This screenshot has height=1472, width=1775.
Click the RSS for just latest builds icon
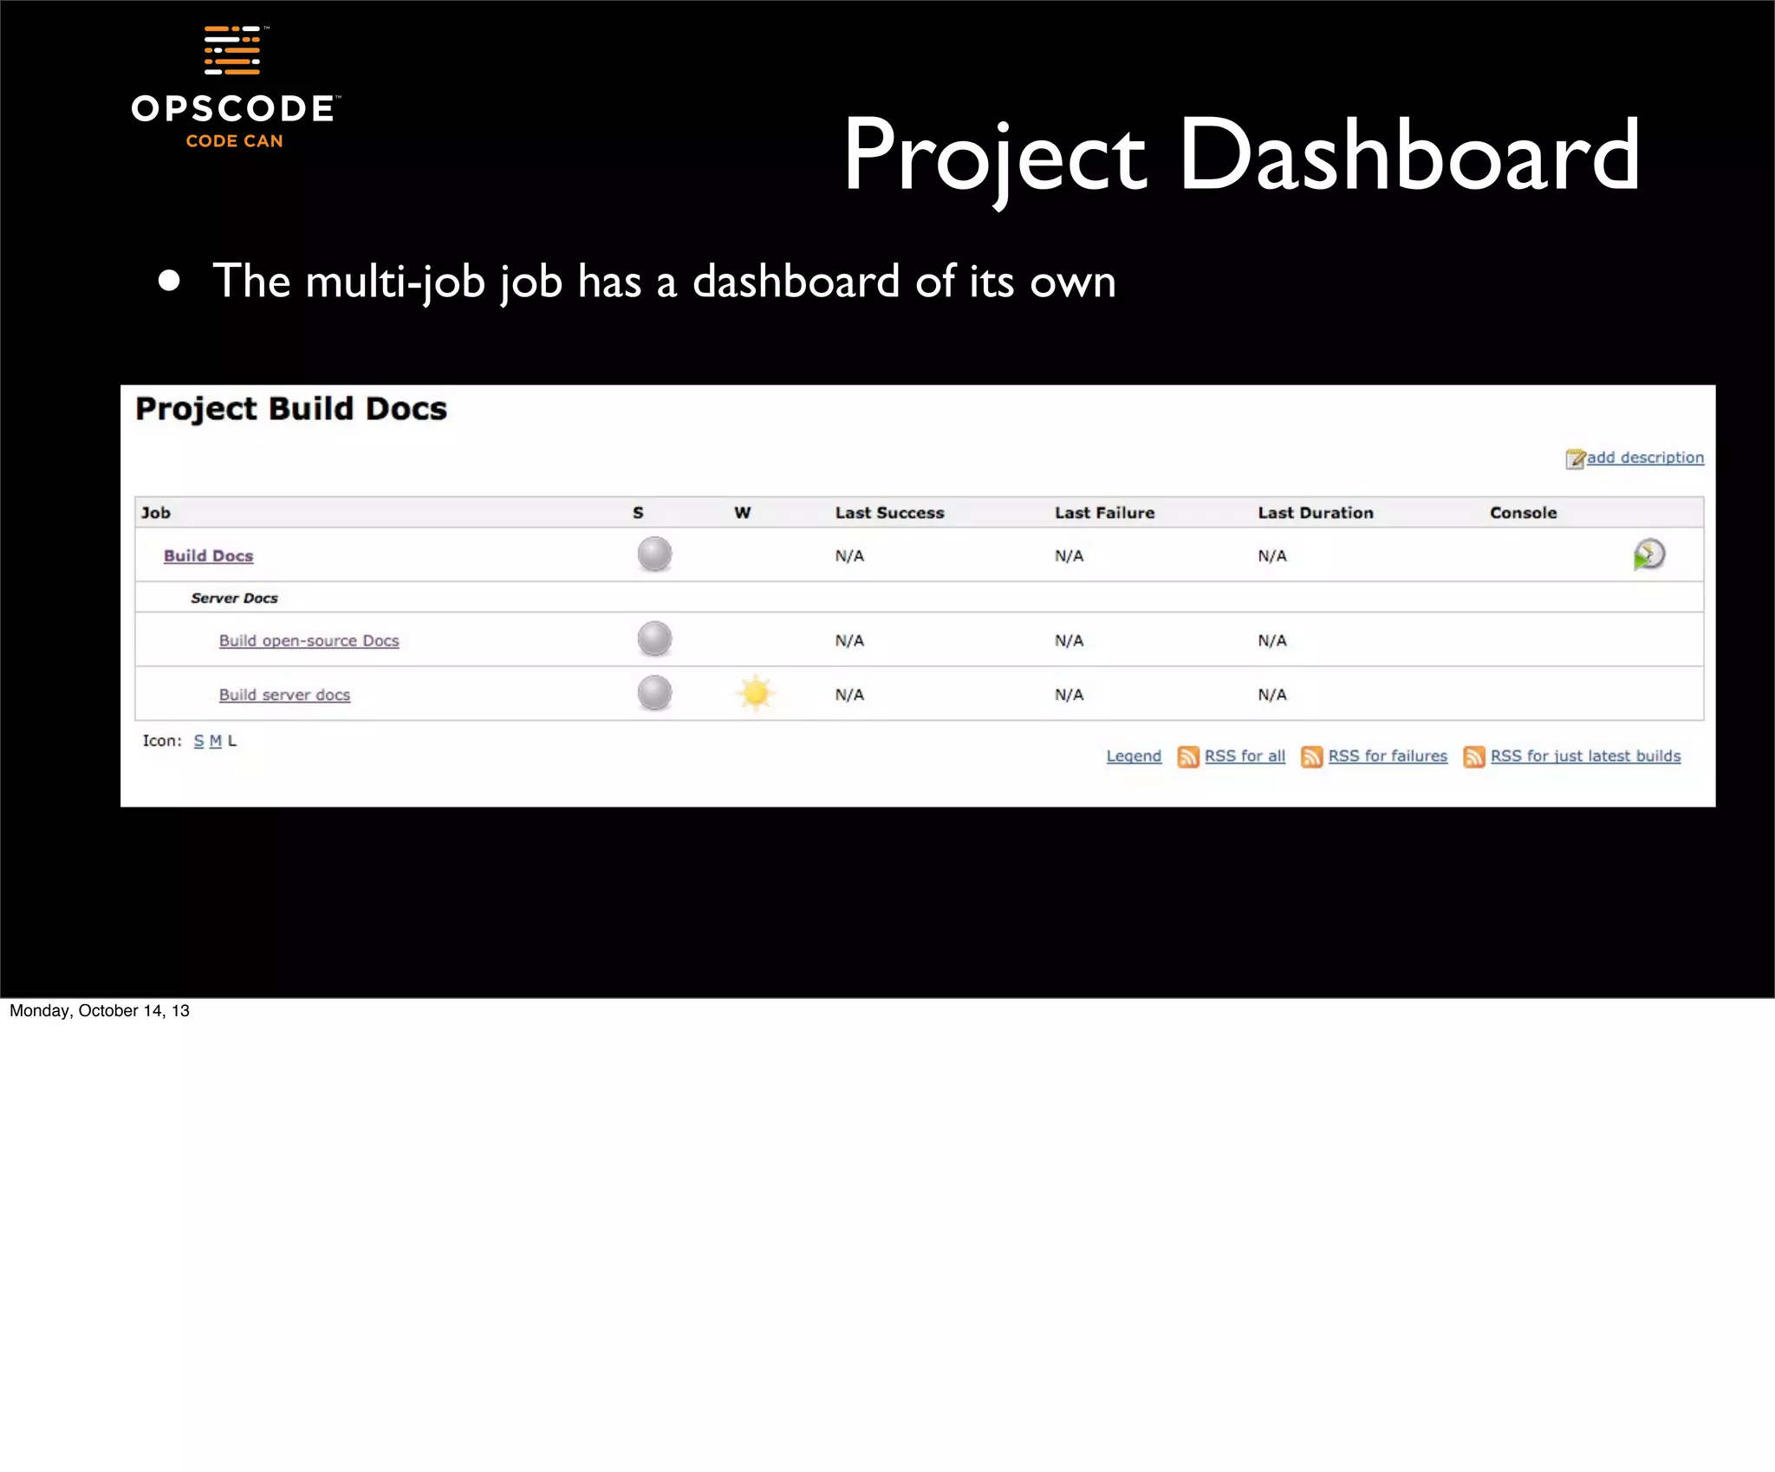[x=1473, y=756]
